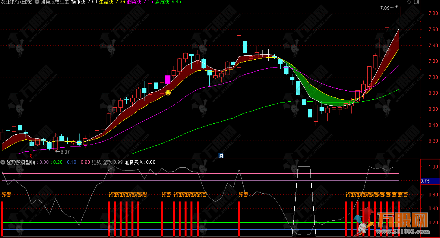Select the 准备买入 value label in sub-chart
This screenshot has height=238, width=440.
pyautogui.click(x=140, y=162)
